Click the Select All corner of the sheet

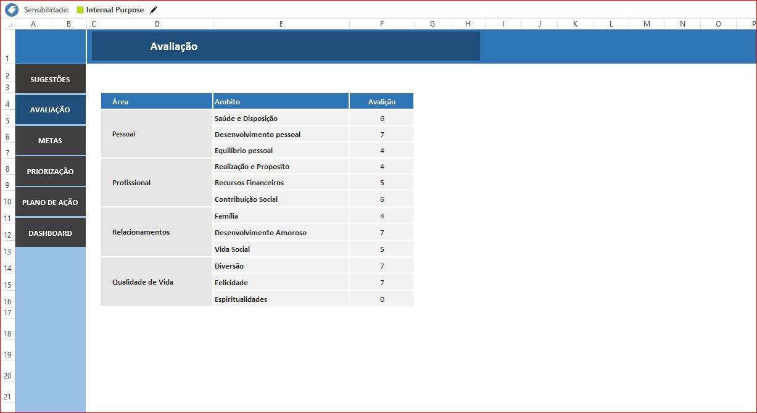coord(7,24)
